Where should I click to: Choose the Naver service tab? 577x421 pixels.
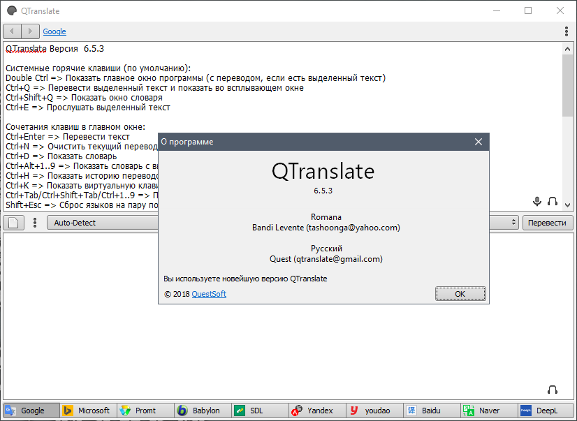(x=489, y=411)
